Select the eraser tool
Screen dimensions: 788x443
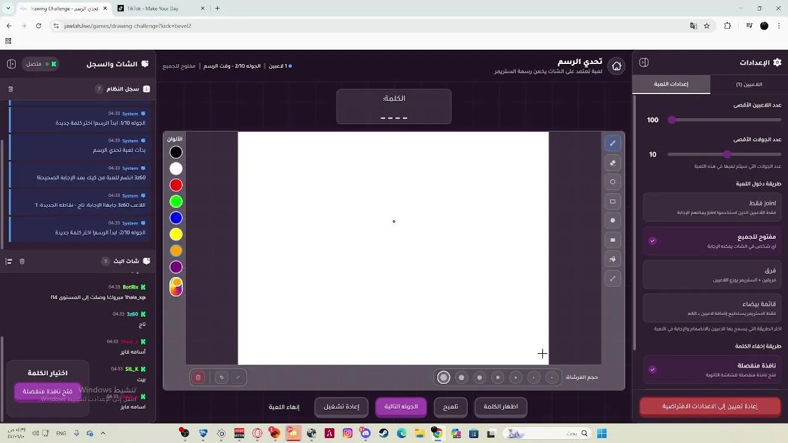[x=613, y=163]
